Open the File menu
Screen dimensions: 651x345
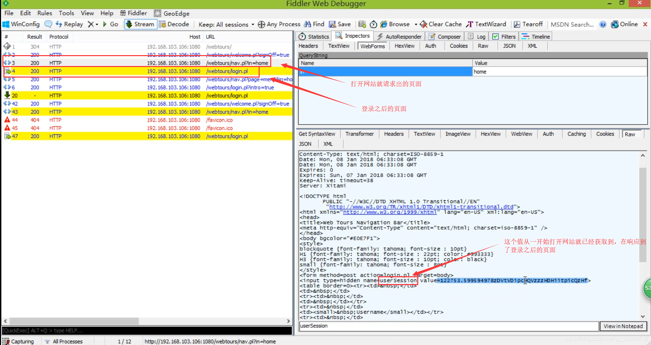point(9,13)
